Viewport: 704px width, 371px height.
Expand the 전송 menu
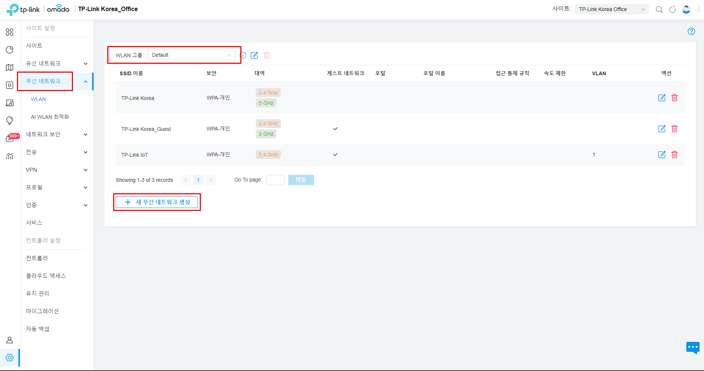pyautogui.click(x=57, y=152)
